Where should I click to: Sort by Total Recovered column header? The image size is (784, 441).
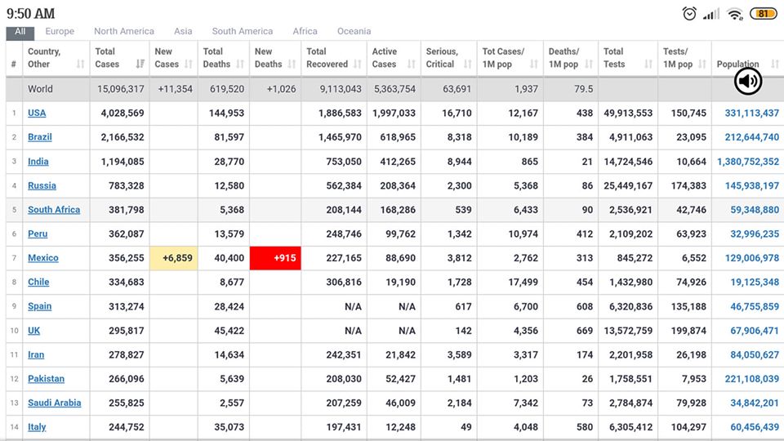[x=327, y=58]
